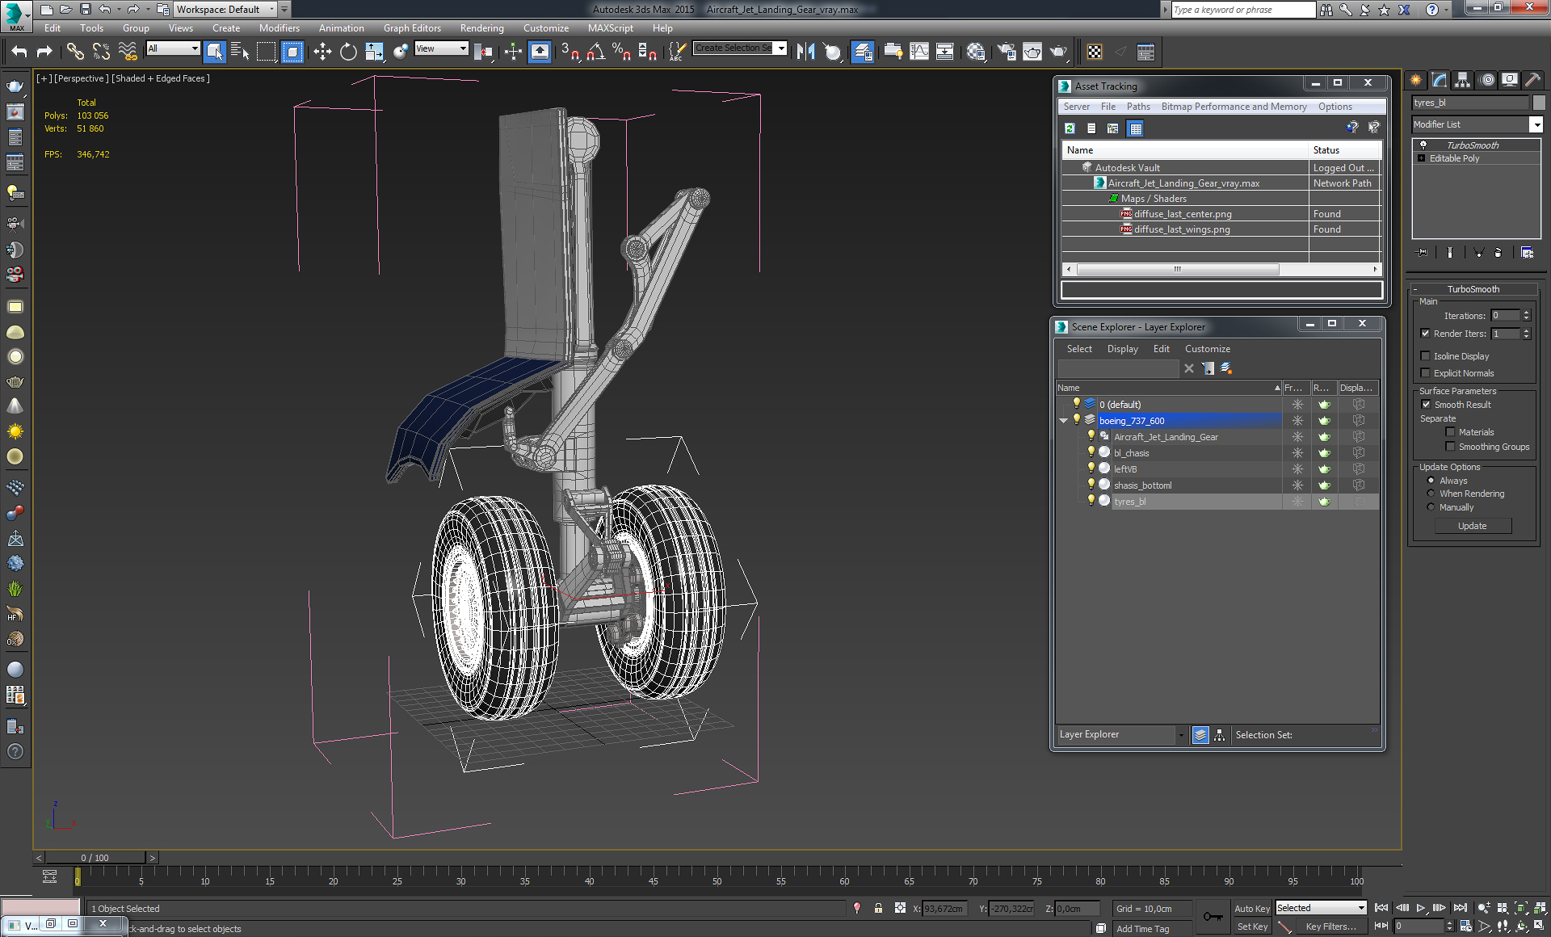Open the MAXScript menu
The width and height of the screenshot is (1551, 937).
[x=610, y=28]
